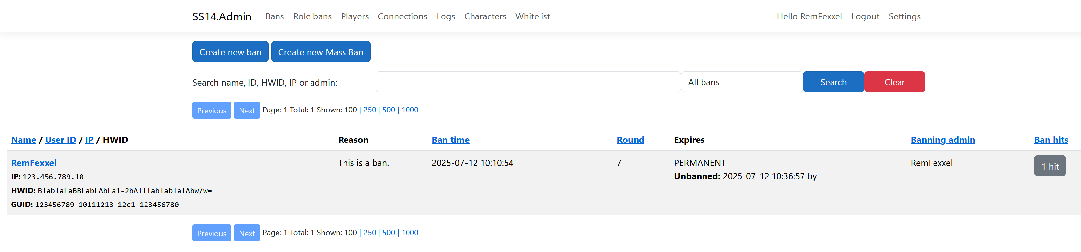Open the RemFexxel player link
This screenshot has width=1081, height=252.
[34, 163]
